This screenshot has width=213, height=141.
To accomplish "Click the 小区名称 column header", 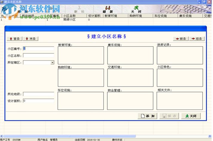I will pyautogui.click(x=74, y=16).
